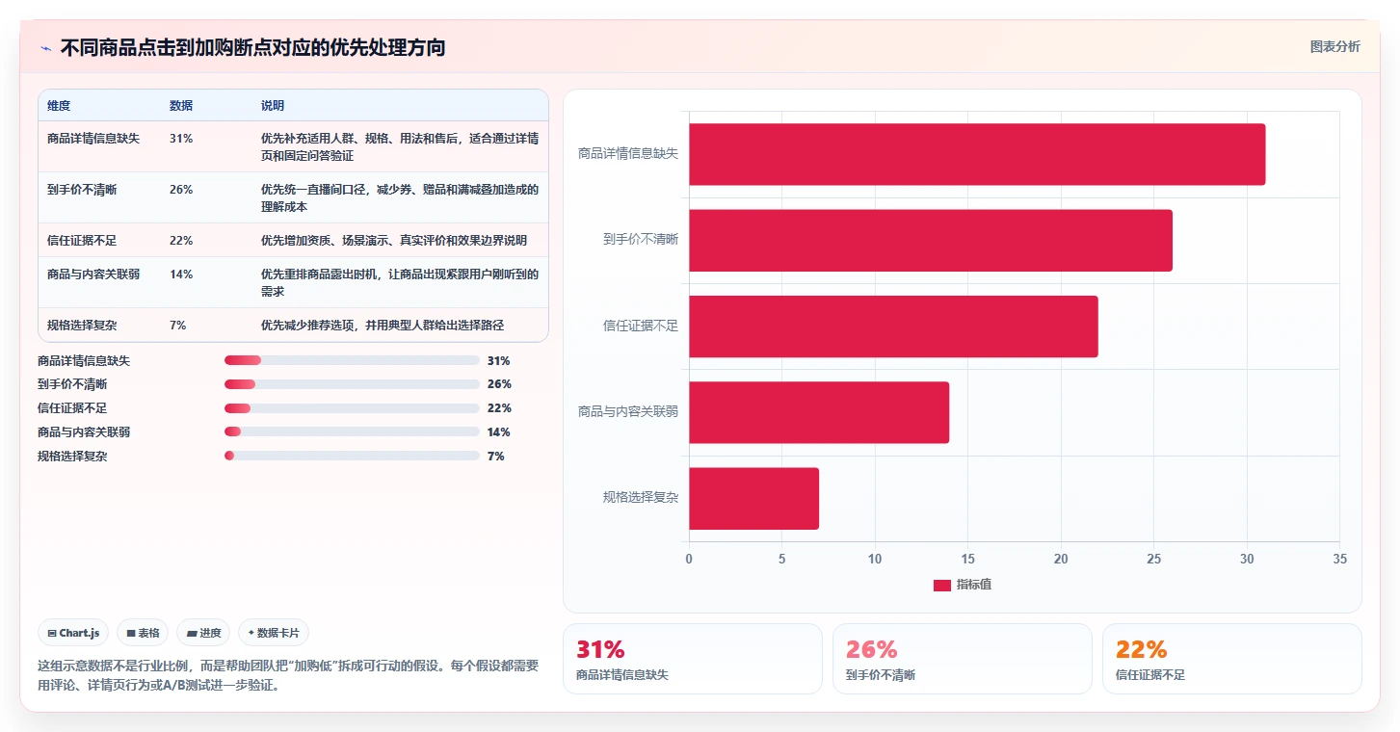Select the 进度 tag chip

[x=203, y=633]
